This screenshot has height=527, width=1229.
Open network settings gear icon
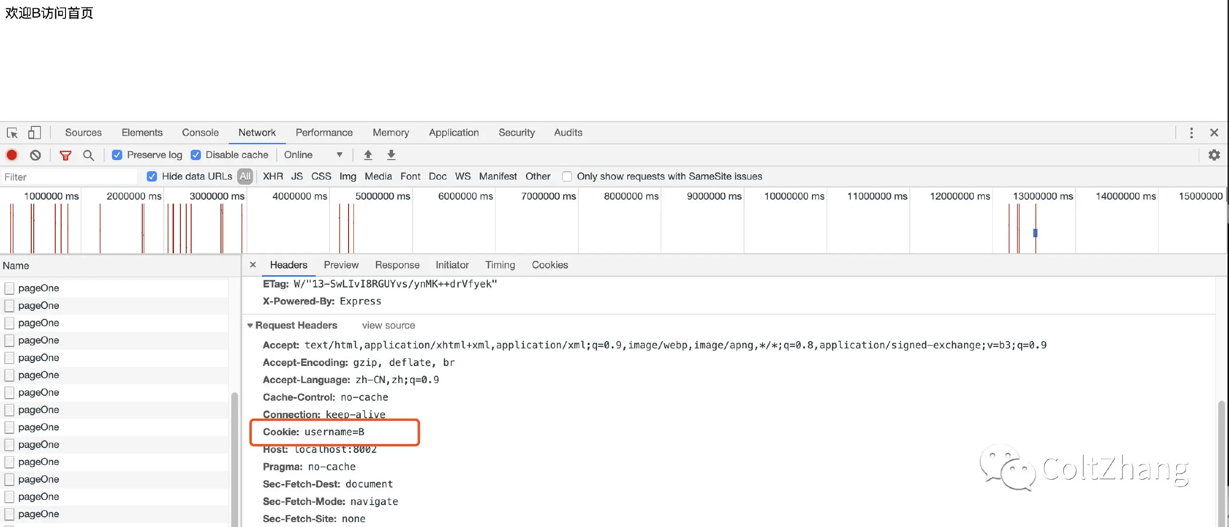1214,155
